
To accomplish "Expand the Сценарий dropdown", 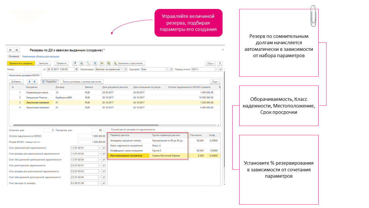I will (167, 69).
